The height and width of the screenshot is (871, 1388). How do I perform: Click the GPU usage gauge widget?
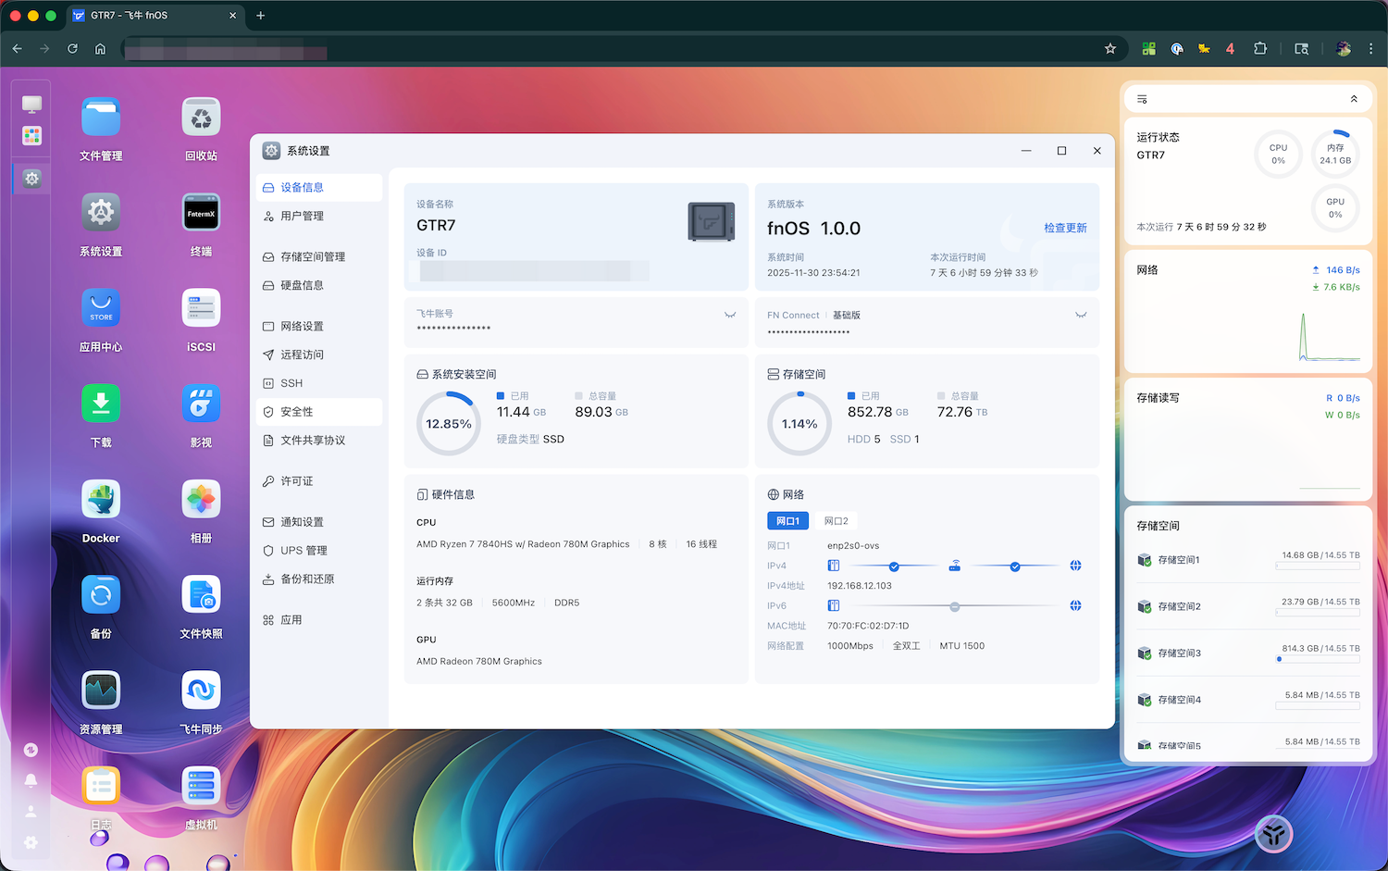click(x=1335, y=207)
